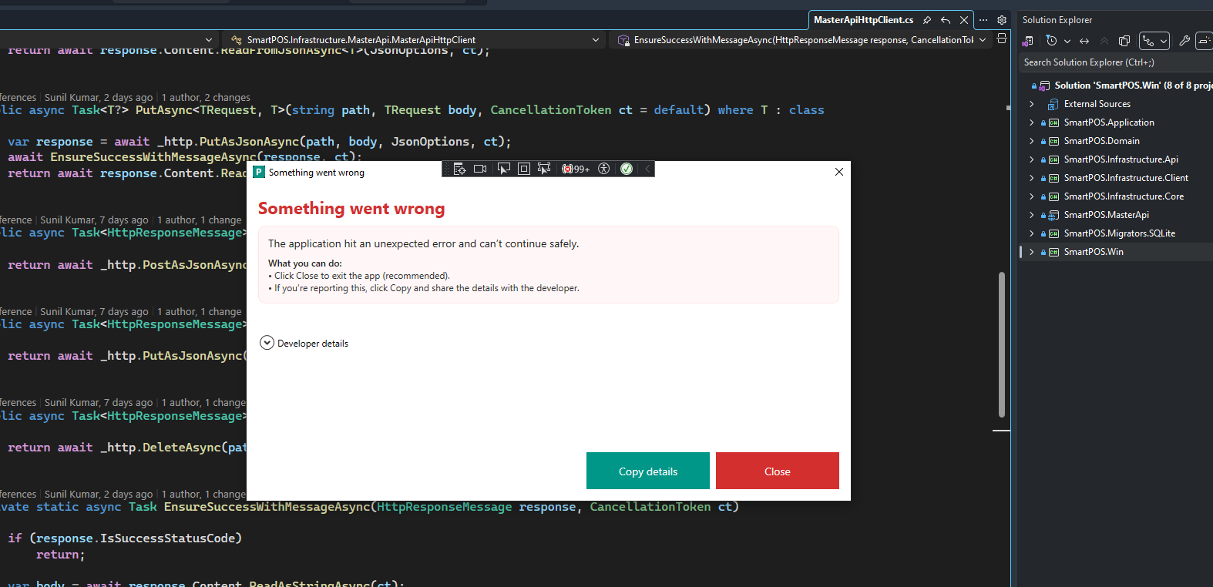The width and height of the screenshot is (1213, 587).
Task: Toggle Display Layout Adorners in debug toolbar
Action: [x=524, y=169]
